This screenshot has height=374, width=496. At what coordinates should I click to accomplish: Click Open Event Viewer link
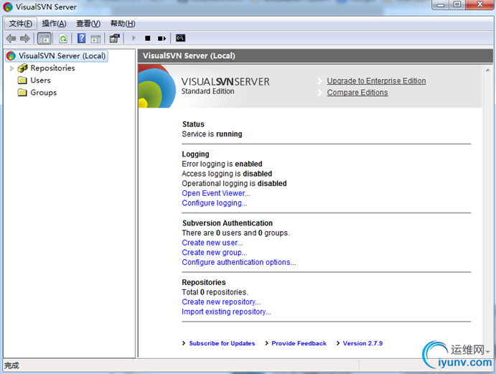[x=216, y=193]
